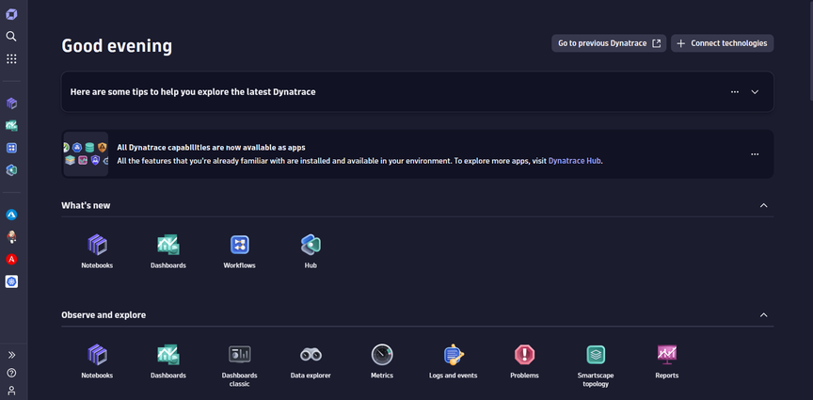Image resolution: width=813 pixels, height=400 pixels.
Task: Open the apps grid launcher in sidebar
Action: click(x=11, y=58)
